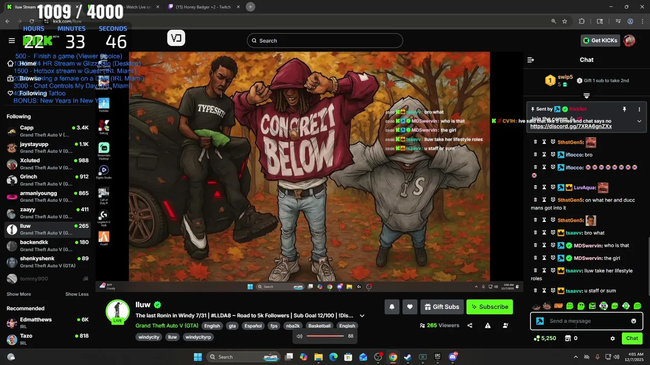Open the browser extensions puzzle icon
The height and width of the screenshot is (365, 650).
click(582, 21)
